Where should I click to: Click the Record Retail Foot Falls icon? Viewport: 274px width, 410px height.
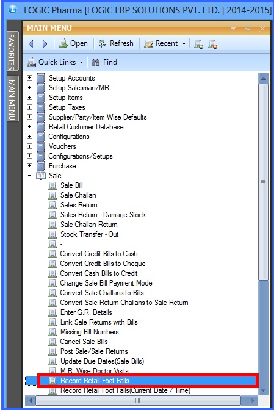pos(52,381)
